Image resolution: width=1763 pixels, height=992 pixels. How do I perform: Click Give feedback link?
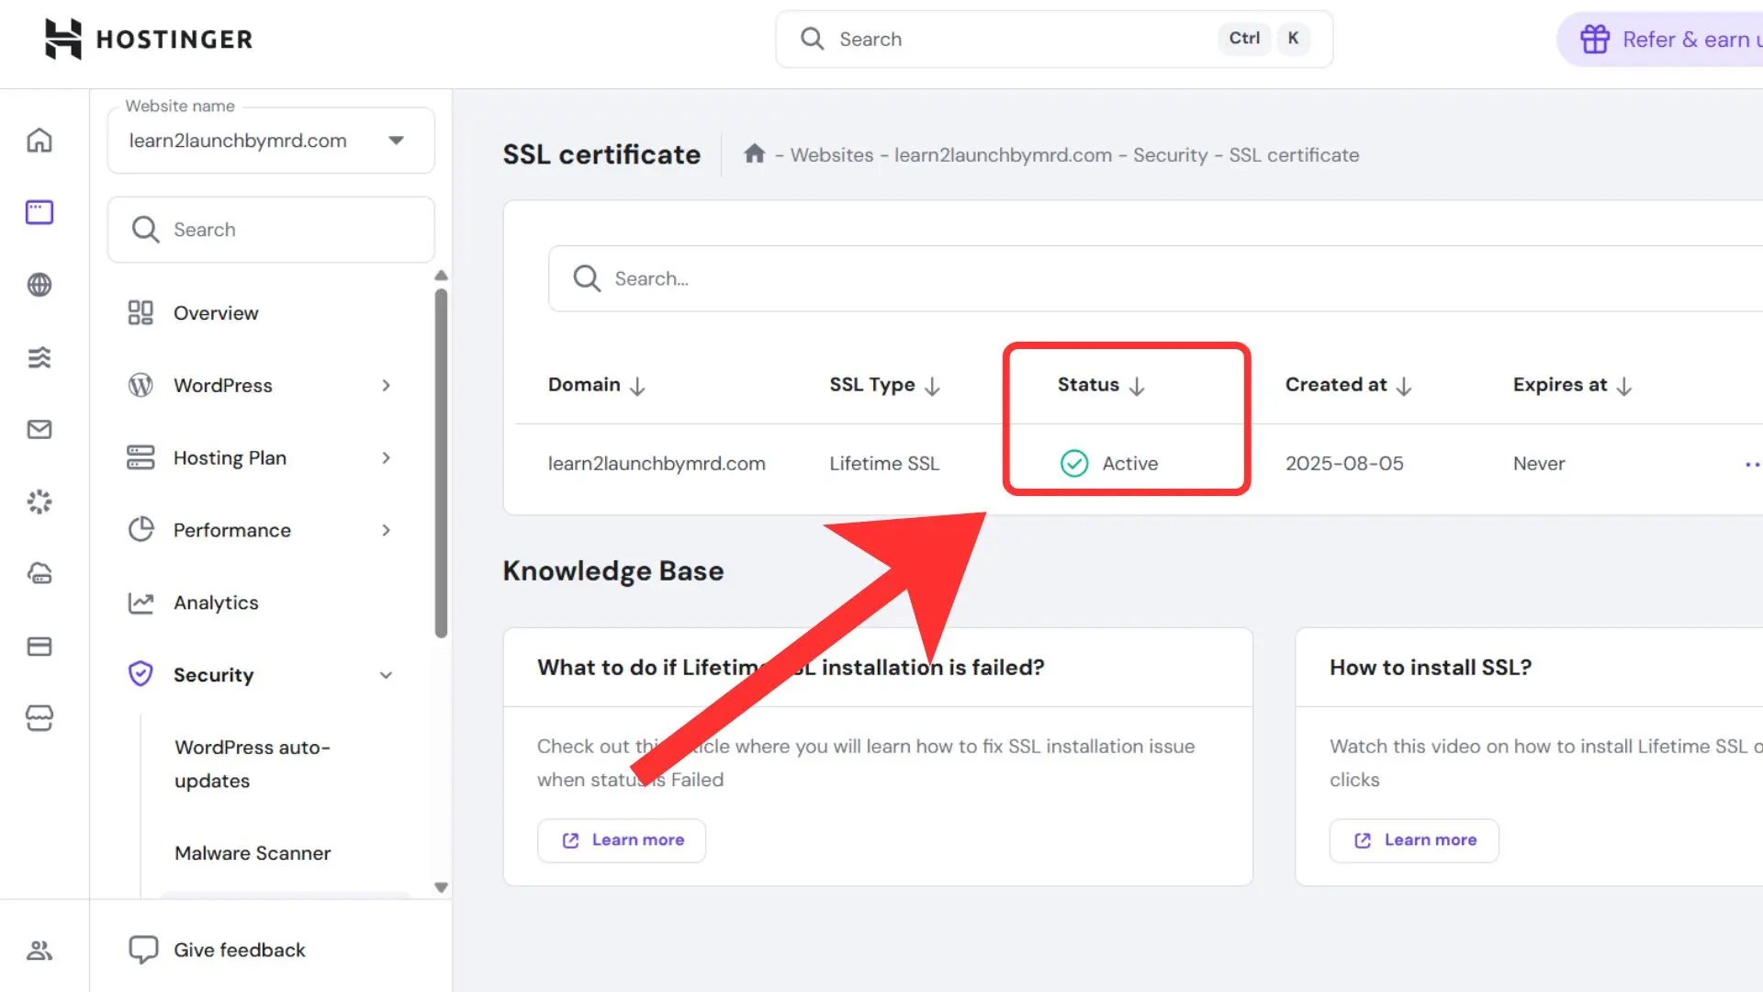click(x=239, y=950)
